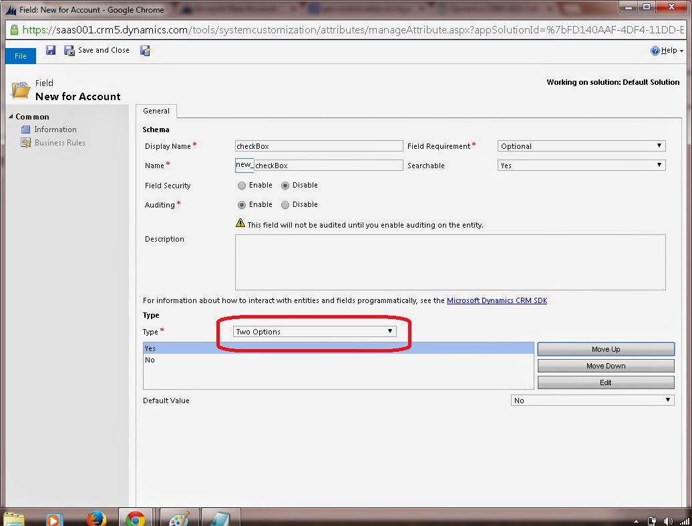This screenshot has height=526, width=692.
Task: Select Field Security Enable radio button
Action: click(x=241, y=186)
